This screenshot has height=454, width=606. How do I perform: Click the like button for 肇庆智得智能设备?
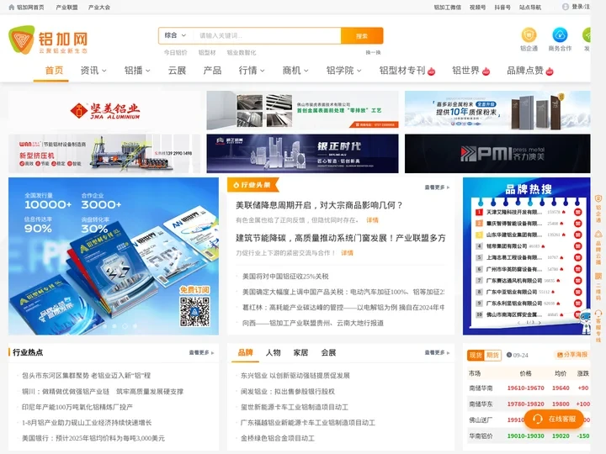point(577,223)
